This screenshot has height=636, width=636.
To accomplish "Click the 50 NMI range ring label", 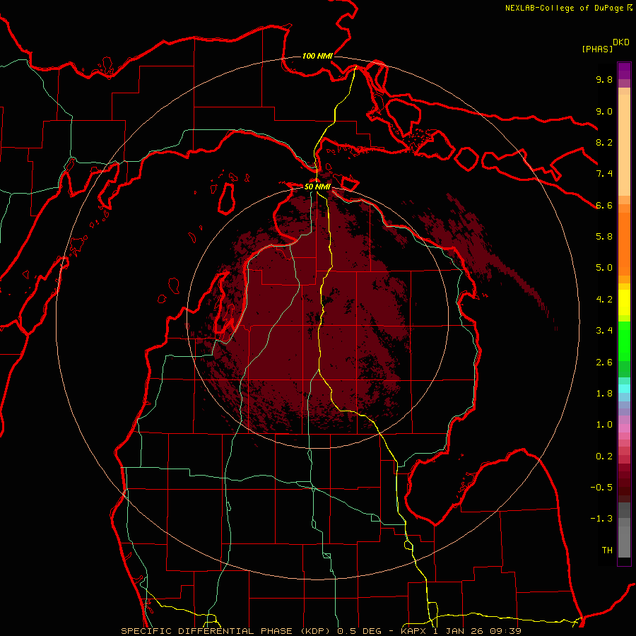I will pyautogui.click(x=317, y=187).
